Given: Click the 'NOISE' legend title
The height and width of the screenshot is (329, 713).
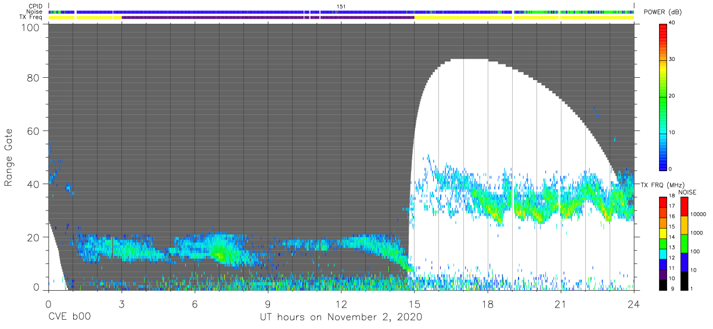Looking at the screenshot, I should point(687,192).
